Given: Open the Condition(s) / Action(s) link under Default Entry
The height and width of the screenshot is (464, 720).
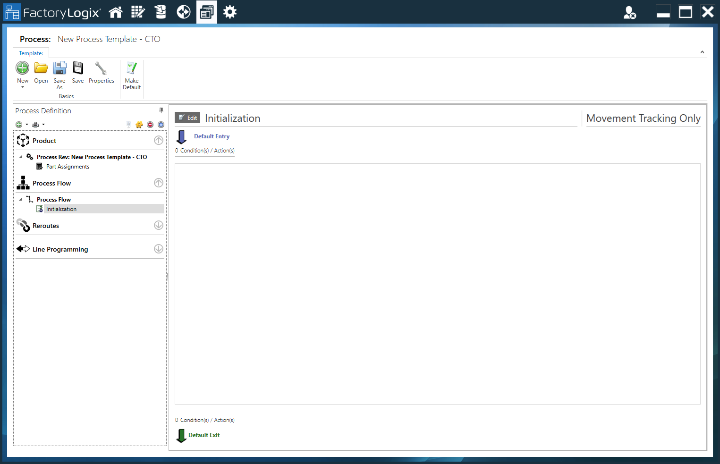Looking at the screenshot, I should 204,150.
